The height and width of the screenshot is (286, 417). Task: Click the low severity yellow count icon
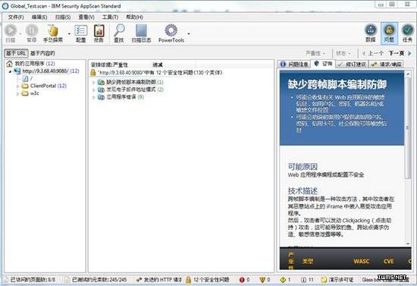283,280
